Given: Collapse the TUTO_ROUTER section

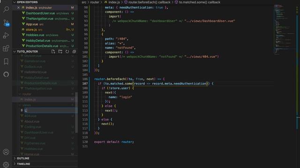Looking at the screenshot, I should [15, 51].
